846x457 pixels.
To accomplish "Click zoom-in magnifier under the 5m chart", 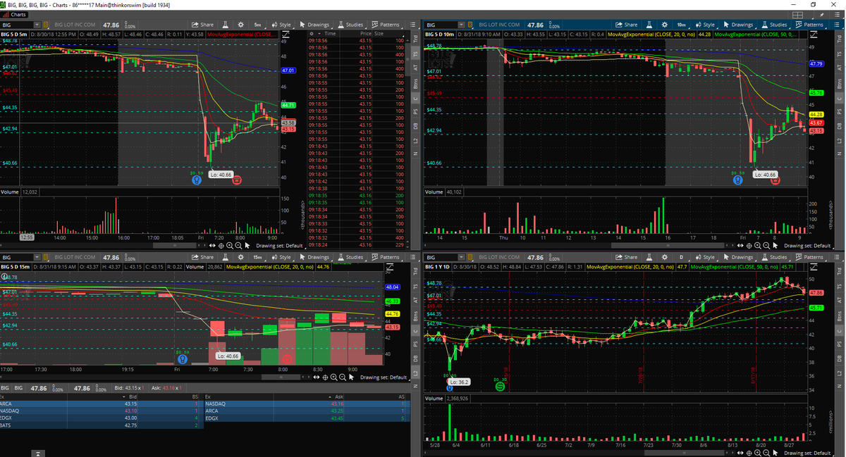I will coord(230,245).
